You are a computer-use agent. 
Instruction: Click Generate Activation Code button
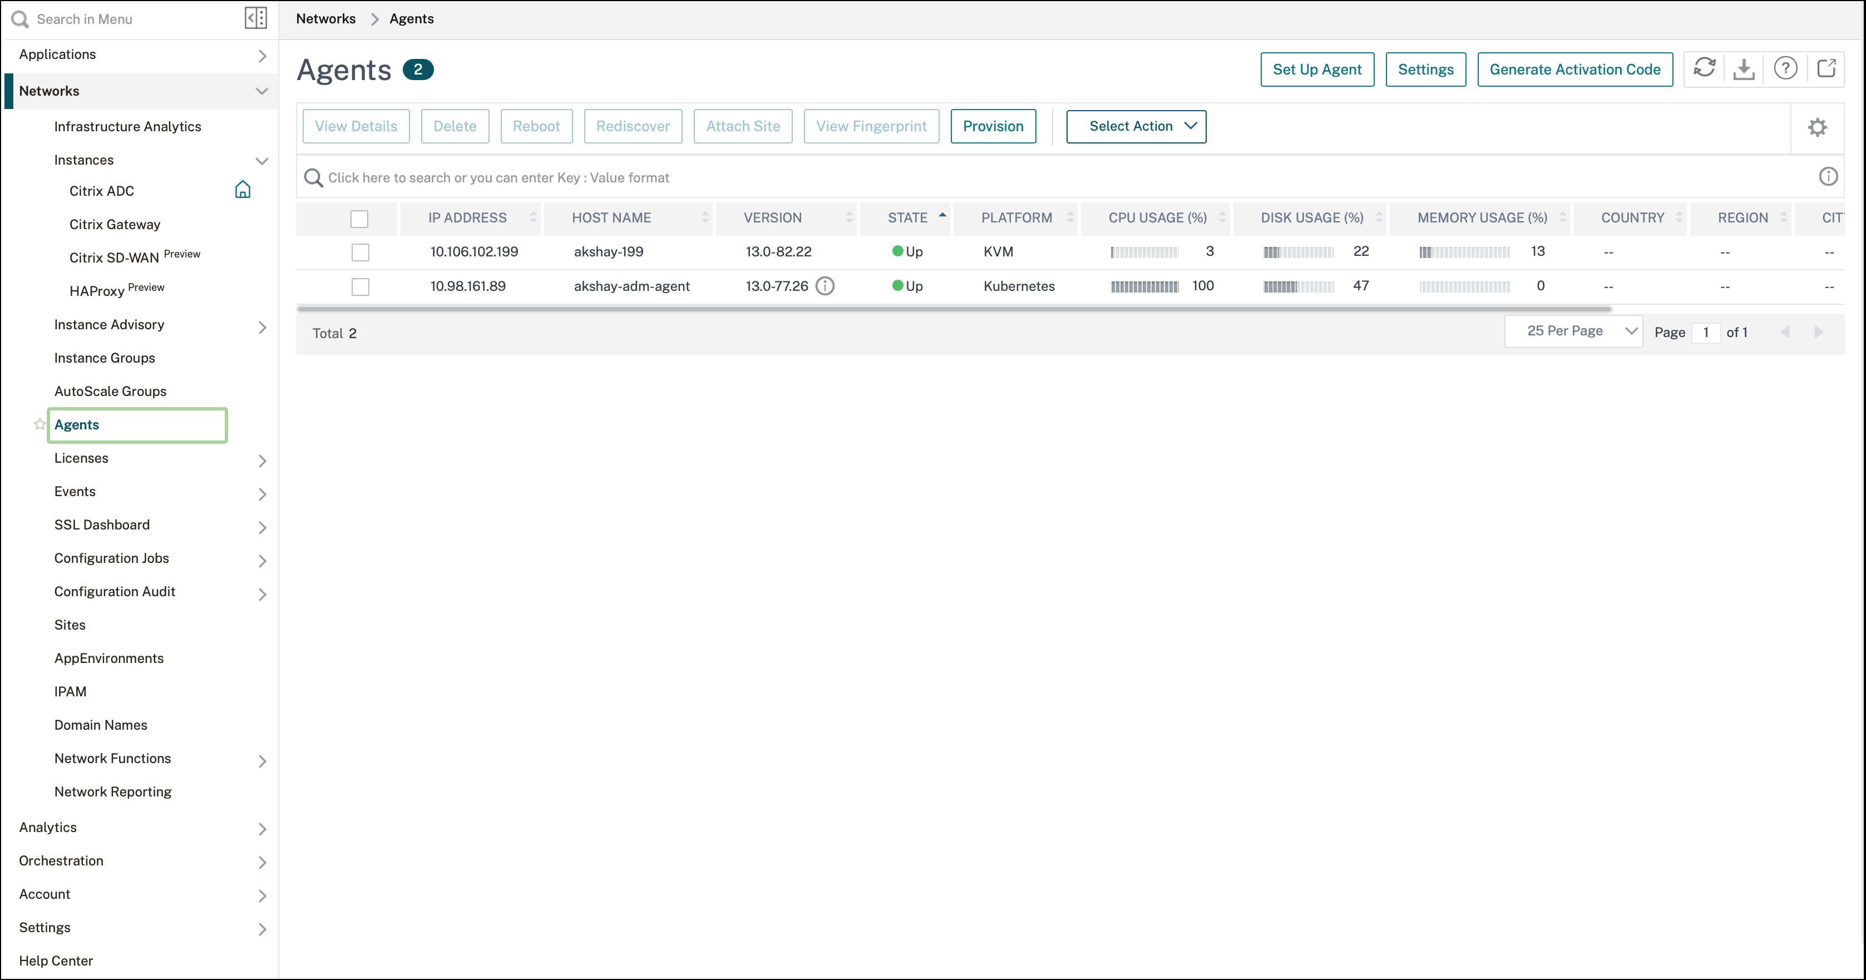pyautogui.click(x=1575, y=70)
